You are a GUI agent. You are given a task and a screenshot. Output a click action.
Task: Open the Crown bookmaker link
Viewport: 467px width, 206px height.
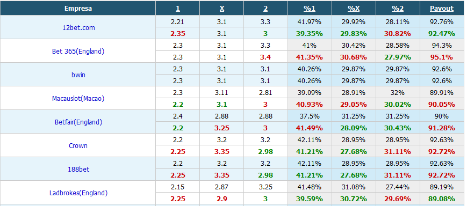click(x=78, y=146)
